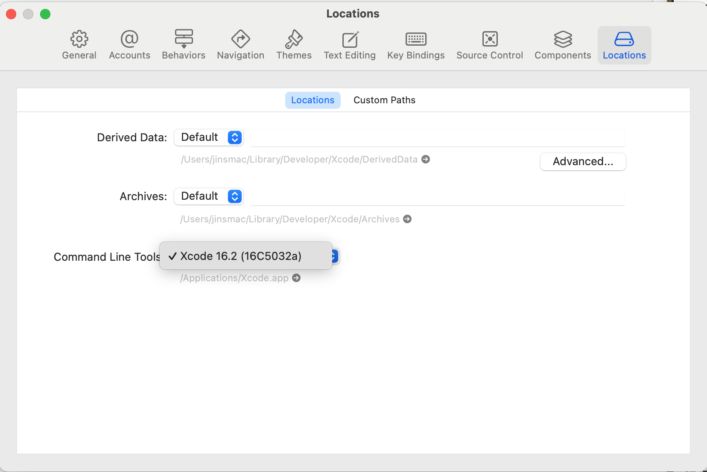Open the Components settings pane
This screenshot has height=472, width=707.
pyautogui.click(x=562, y=44)
